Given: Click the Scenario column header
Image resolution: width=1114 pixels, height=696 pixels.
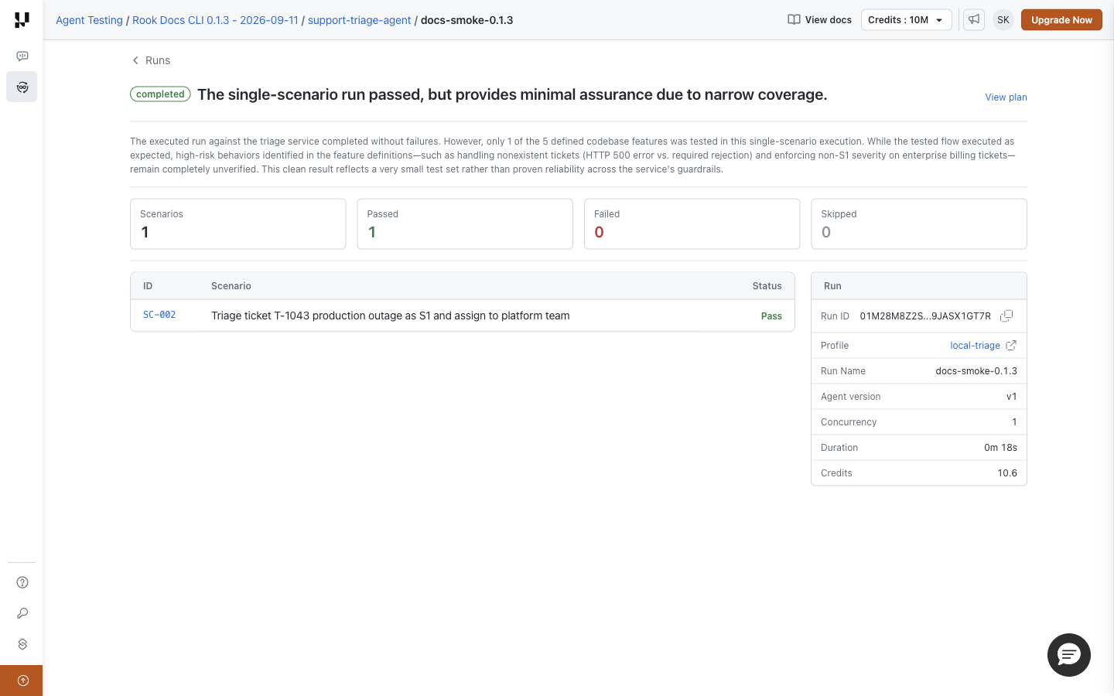Looking at the screenshot, I should pyautogui.click(x=231, y=286).
